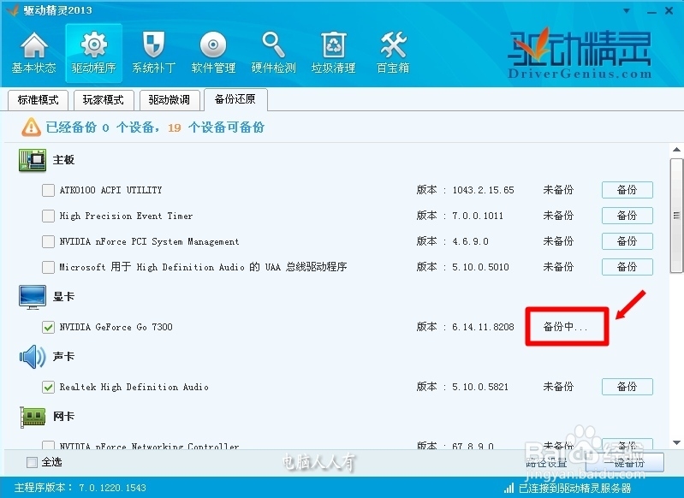Open the title bar dropdown menu arrow
The width and height of the screenshot is (684, 498).
coord(627,11)
